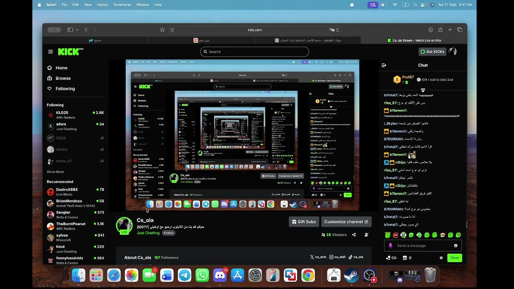Open Telegram from the Dock
Viewport: 514px width, 289px height.
(185, 275)
